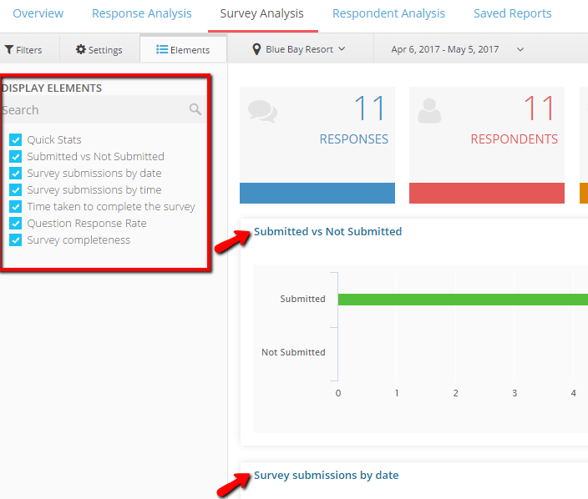This screenshot has width=588, height=499.
Task: Click the Filters funnel icon
Action: (x=9, y=49)
